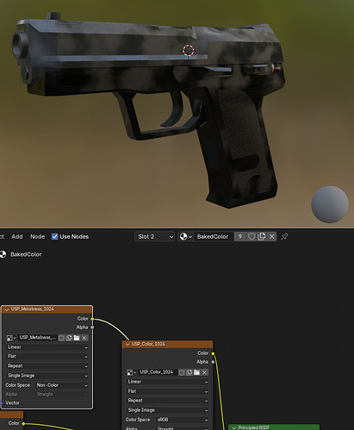
Task: Collapse the USP_Metalness_1024 node
Action: 7,309
